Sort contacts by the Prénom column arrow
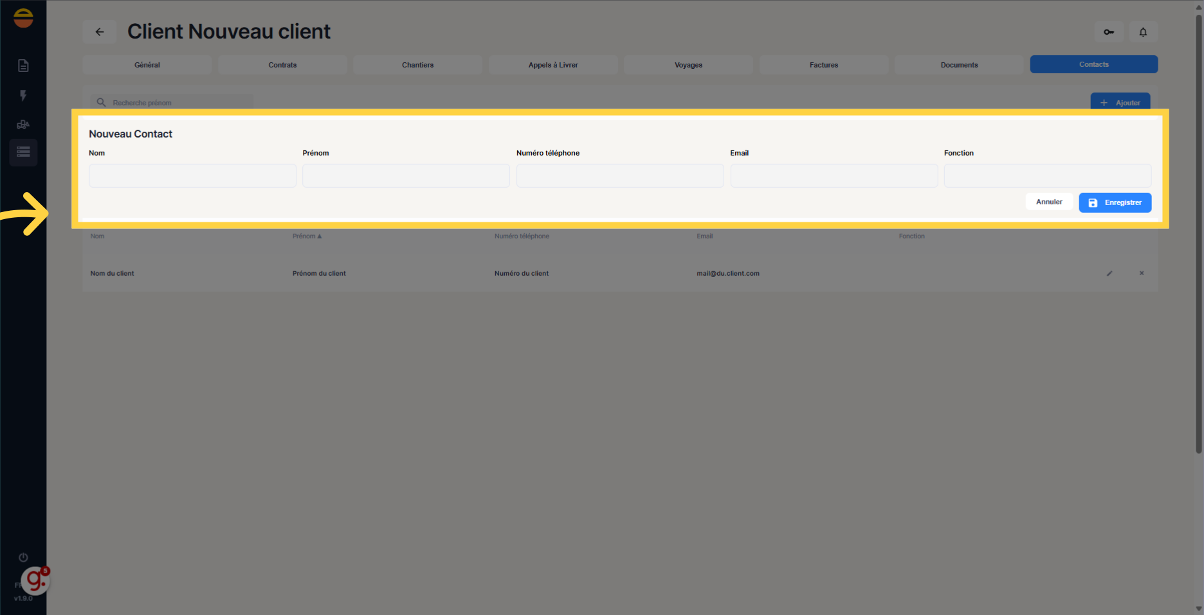1204x615 pixels. tap(320, 236)
